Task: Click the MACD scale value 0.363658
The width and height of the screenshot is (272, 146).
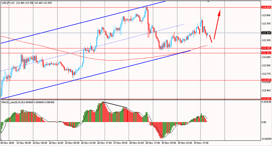Action: coord(266,102)
